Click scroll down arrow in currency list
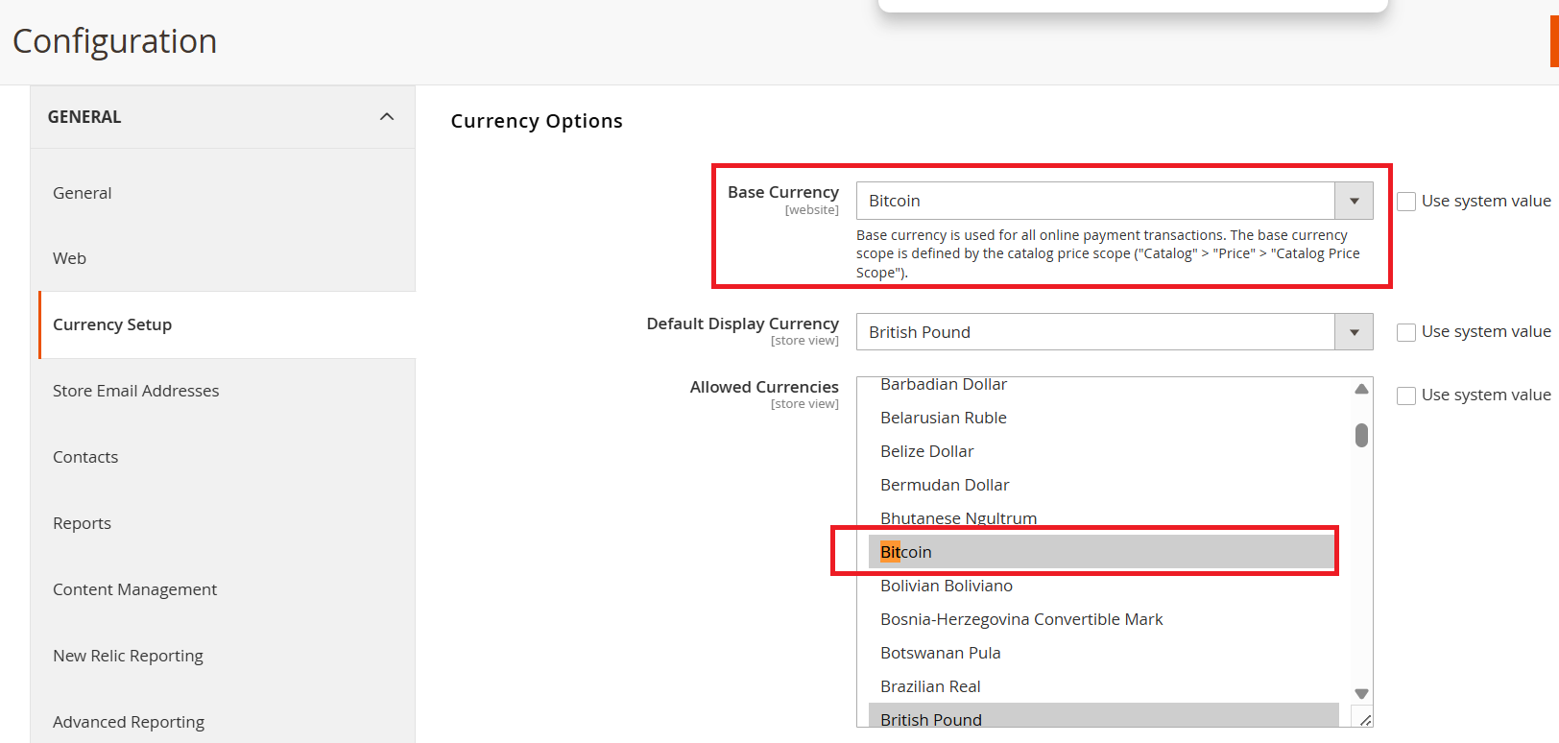This screenshot has height=743, width=1559. (x=1361, y=693)
